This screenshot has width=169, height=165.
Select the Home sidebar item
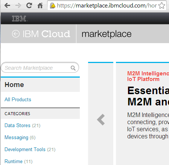click(40, 85)
